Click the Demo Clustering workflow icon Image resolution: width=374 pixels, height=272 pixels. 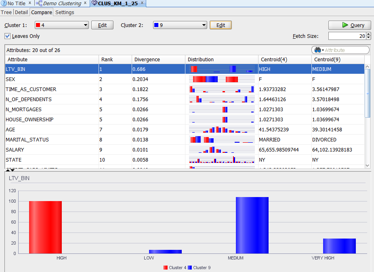pyautogui.click(x=39, y=3)
